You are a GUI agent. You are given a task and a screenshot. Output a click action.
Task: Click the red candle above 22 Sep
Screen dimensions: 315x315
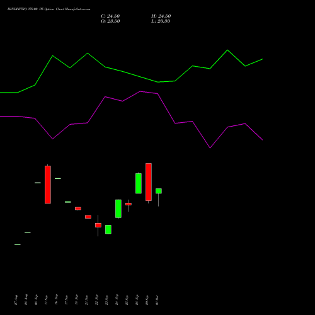coord(98,225)
